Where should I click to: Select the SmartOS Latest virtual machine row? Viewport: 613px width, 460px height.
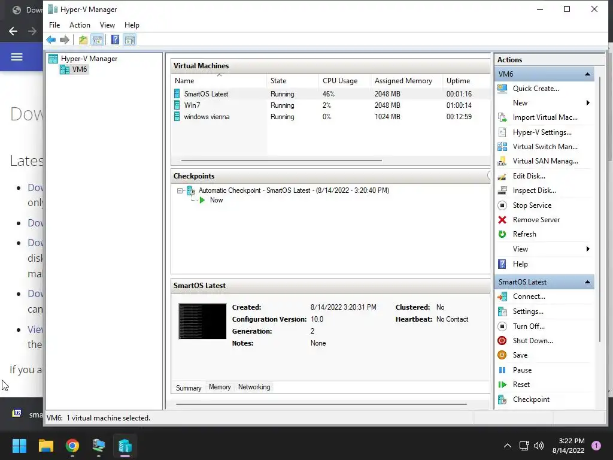coord(330,94)
